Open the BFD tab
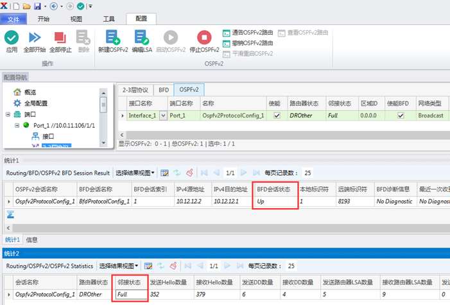This screenshot has height=305, width=450. click(x=164, y=90)
